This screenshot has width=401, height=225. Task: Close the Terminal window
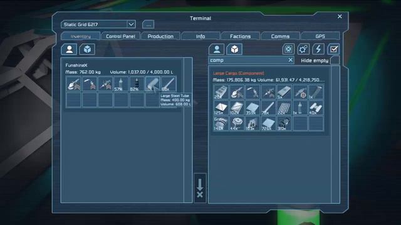[x=340, y=16]
